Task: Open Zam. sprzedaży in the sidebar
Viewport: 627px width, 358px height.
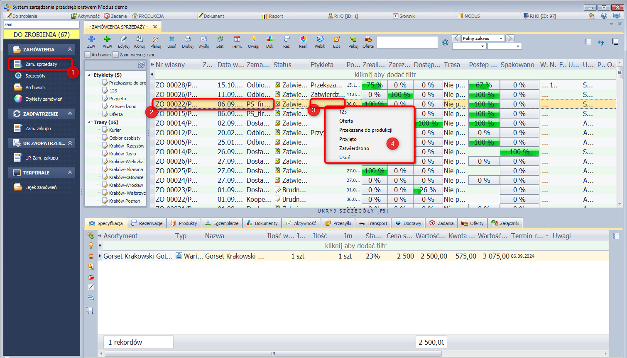Action: 41,64
